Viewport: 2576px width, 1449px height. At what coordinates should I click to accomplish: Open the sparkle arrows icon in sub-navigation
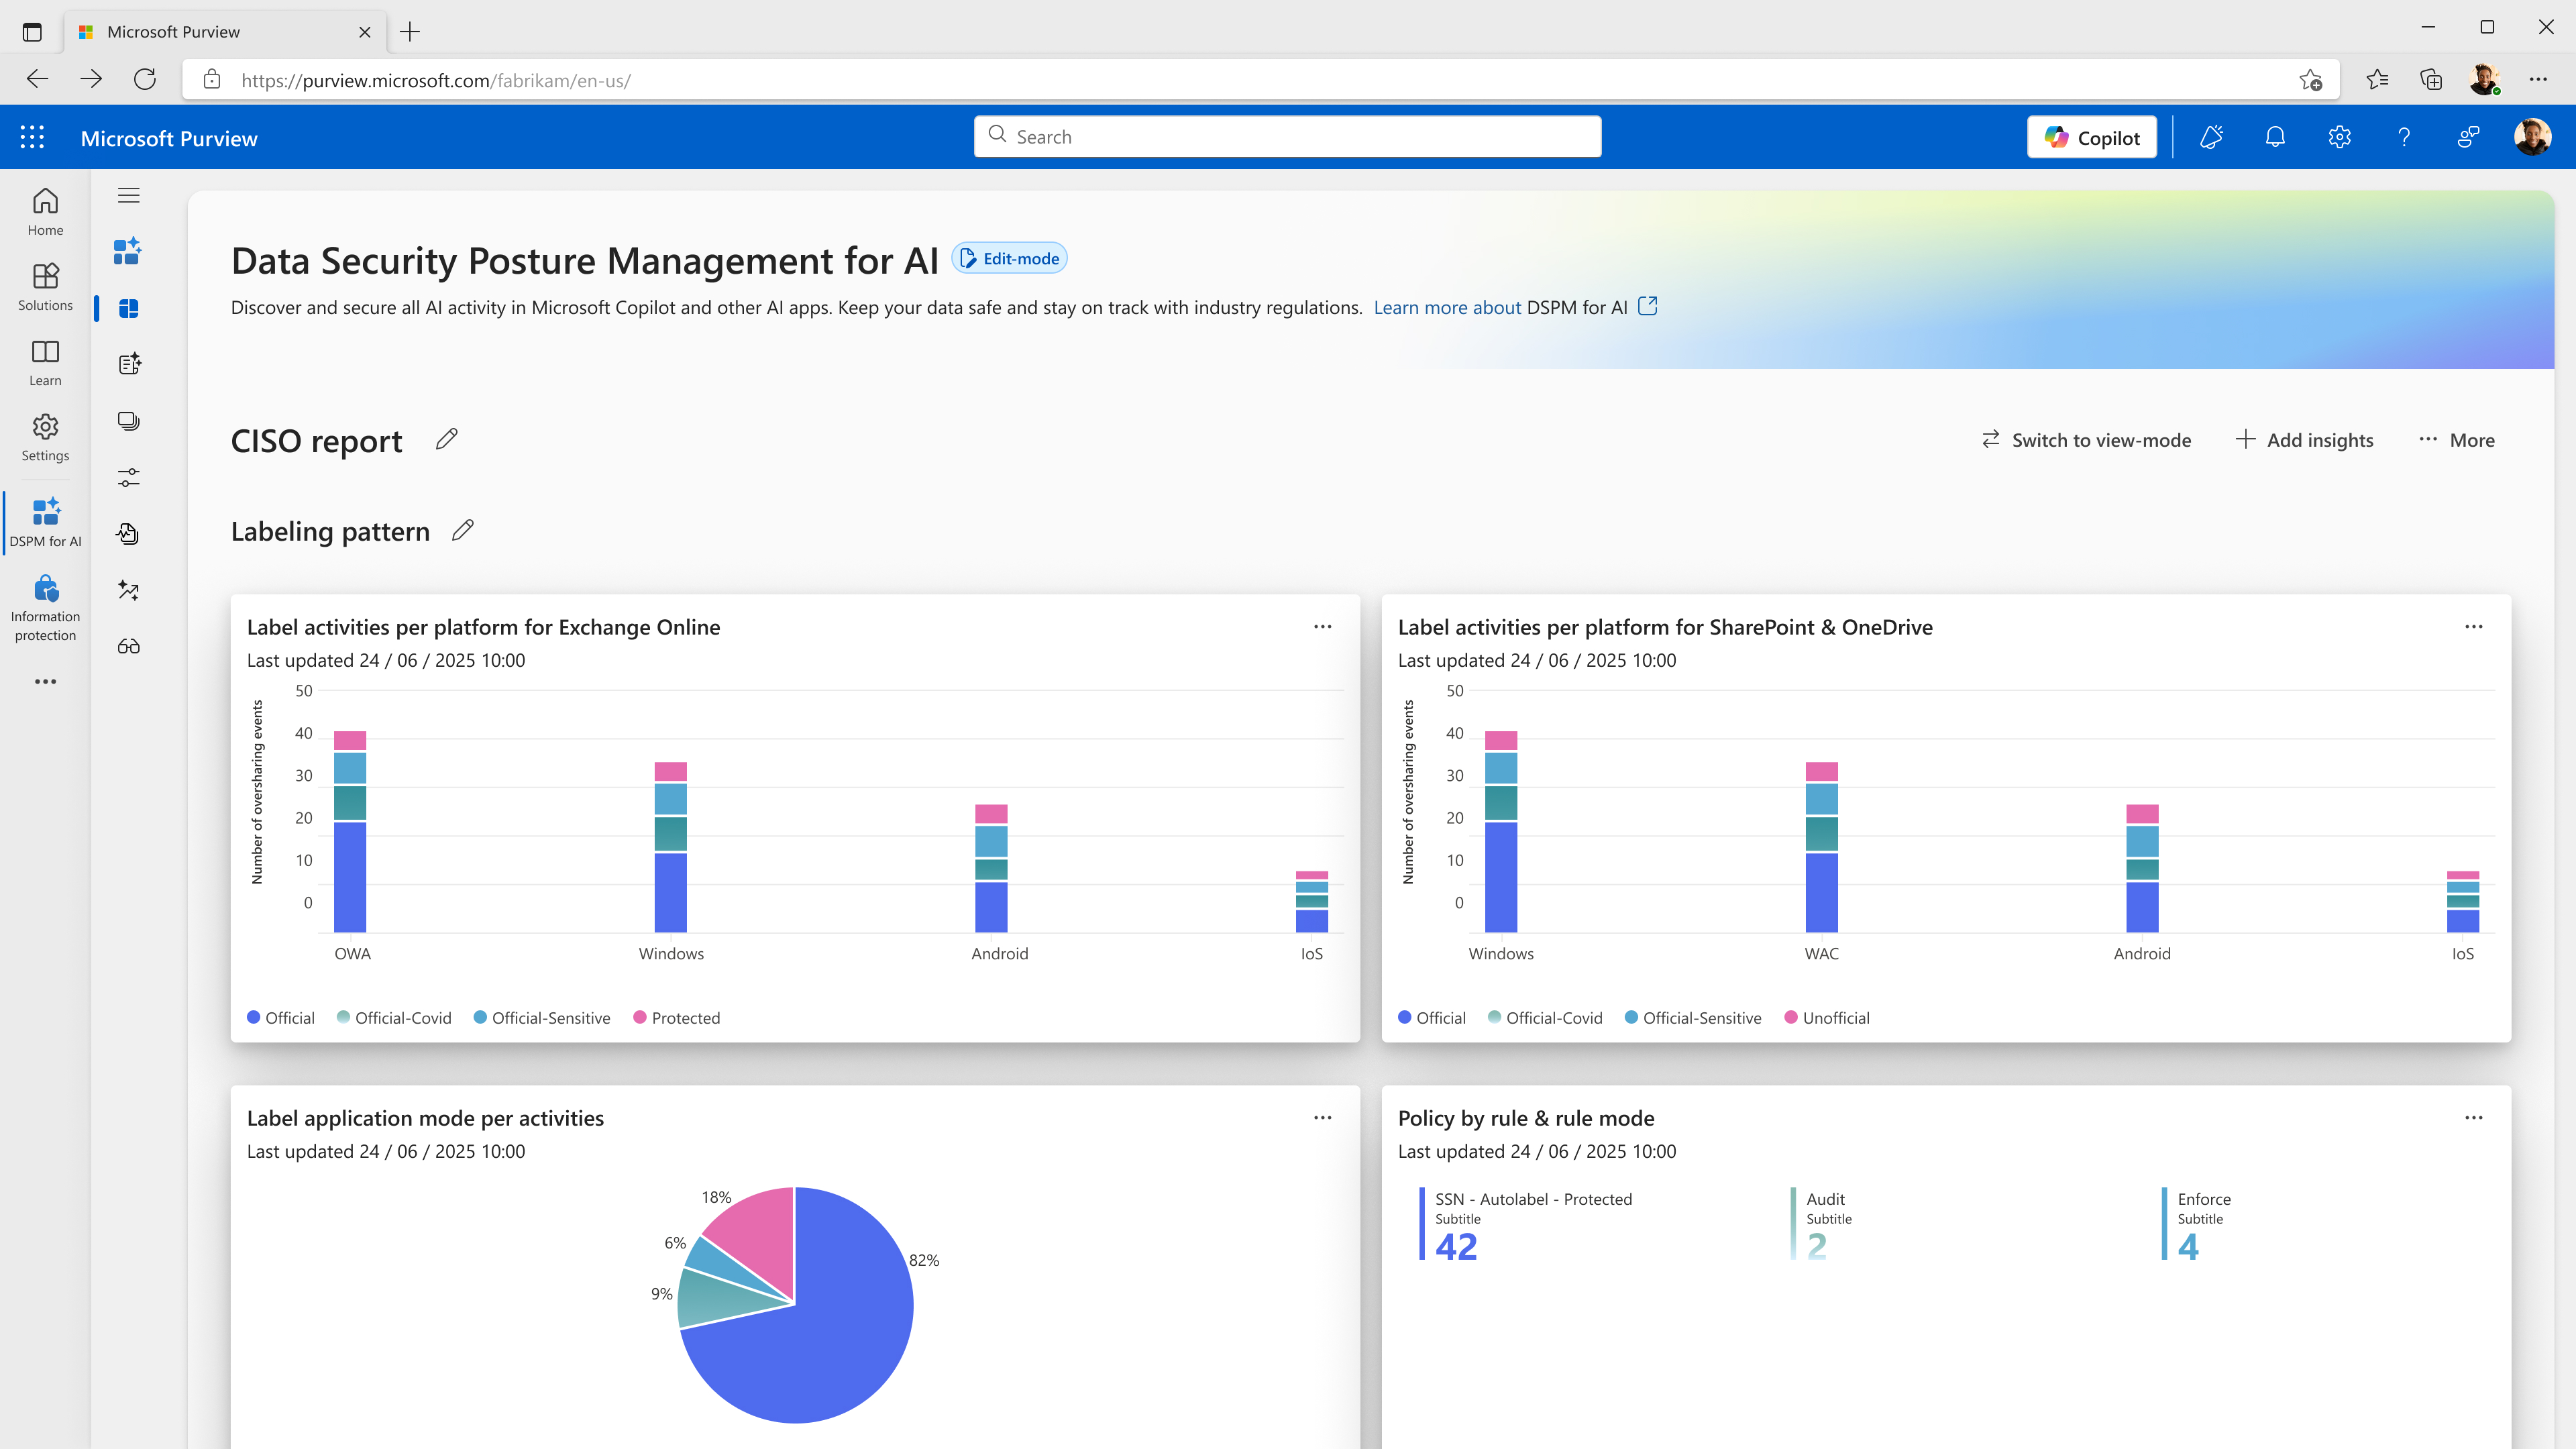tap(128, 590)
